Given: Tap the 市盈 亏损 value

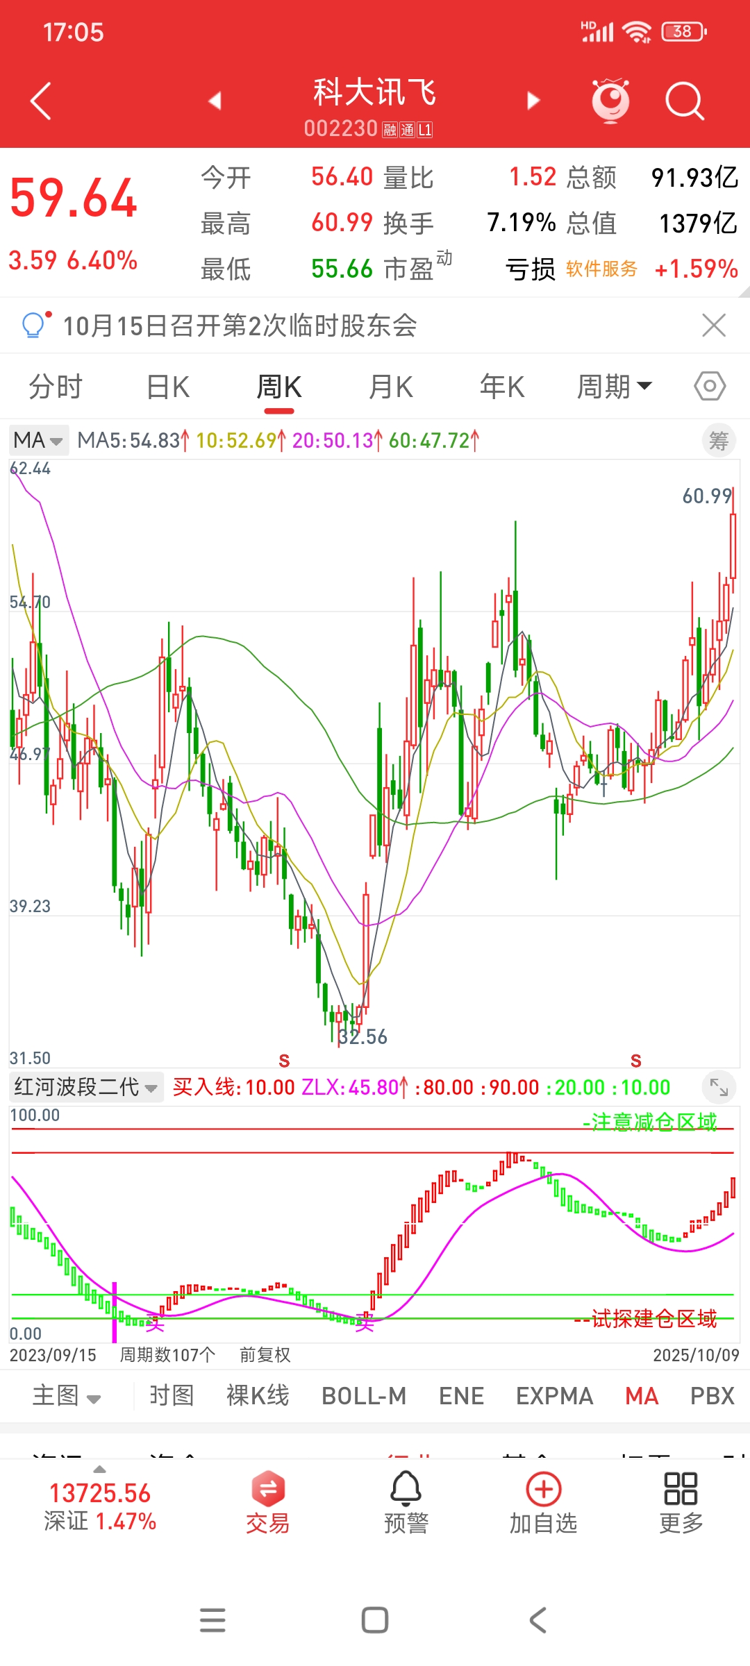Looking at the screenshot, I should pos(531,269).
